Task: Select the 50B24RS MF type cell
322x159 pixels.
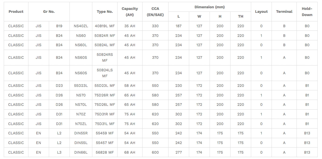Action: [105, 57]
